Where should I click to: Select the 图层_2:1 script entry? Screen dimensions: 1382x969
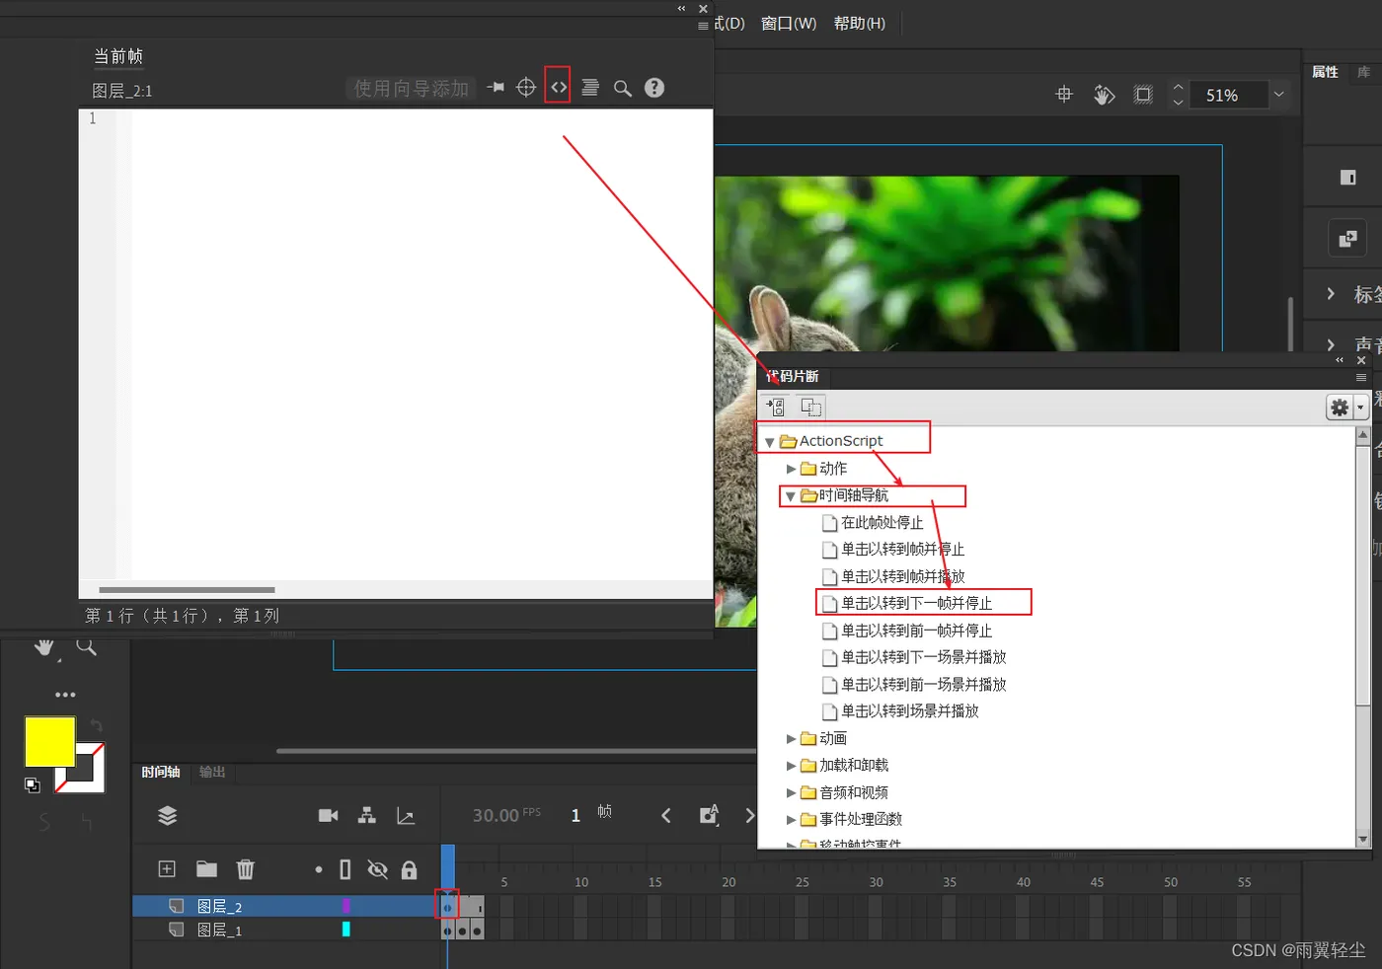(121, 91)
